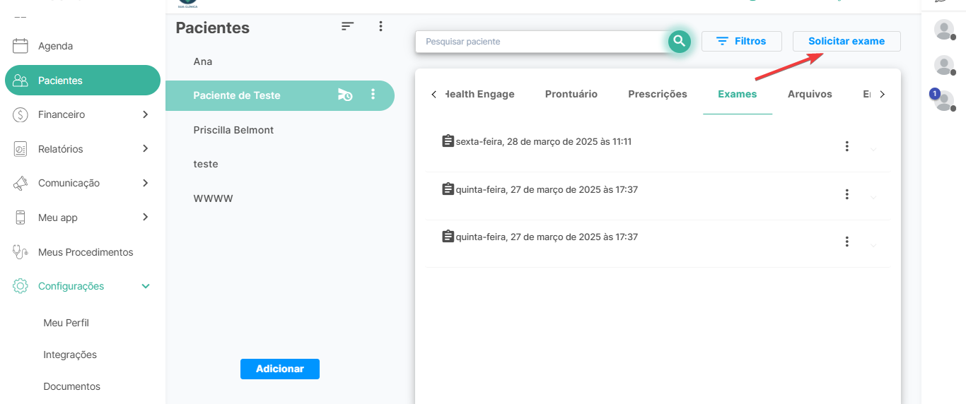Click the Pesquisar paciente search field

pyautogui.click(x=541, y=42)
